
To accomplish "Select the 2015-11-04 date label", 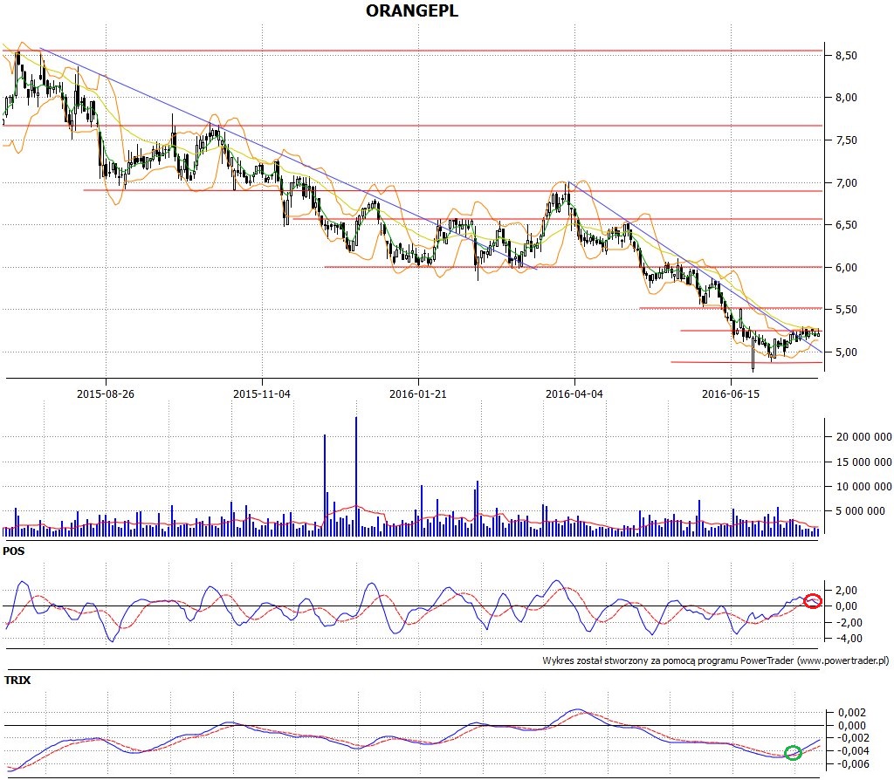I will (262, 393).
